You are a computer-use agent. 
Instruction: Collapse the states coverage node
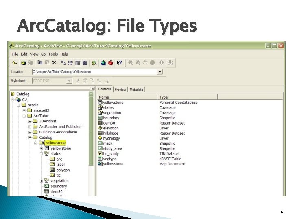click(x=41, y=154)
